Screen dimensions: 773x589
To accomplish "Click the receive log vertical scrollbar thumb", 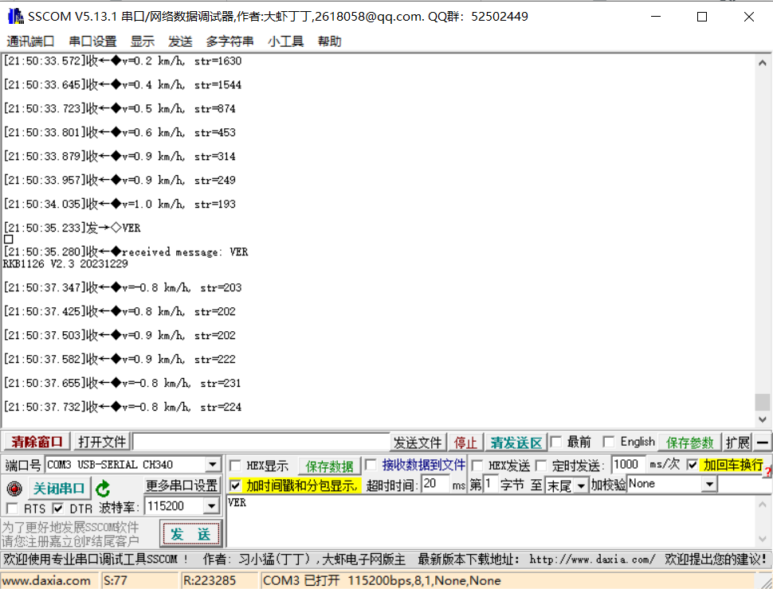I will (x=763, y=402).
